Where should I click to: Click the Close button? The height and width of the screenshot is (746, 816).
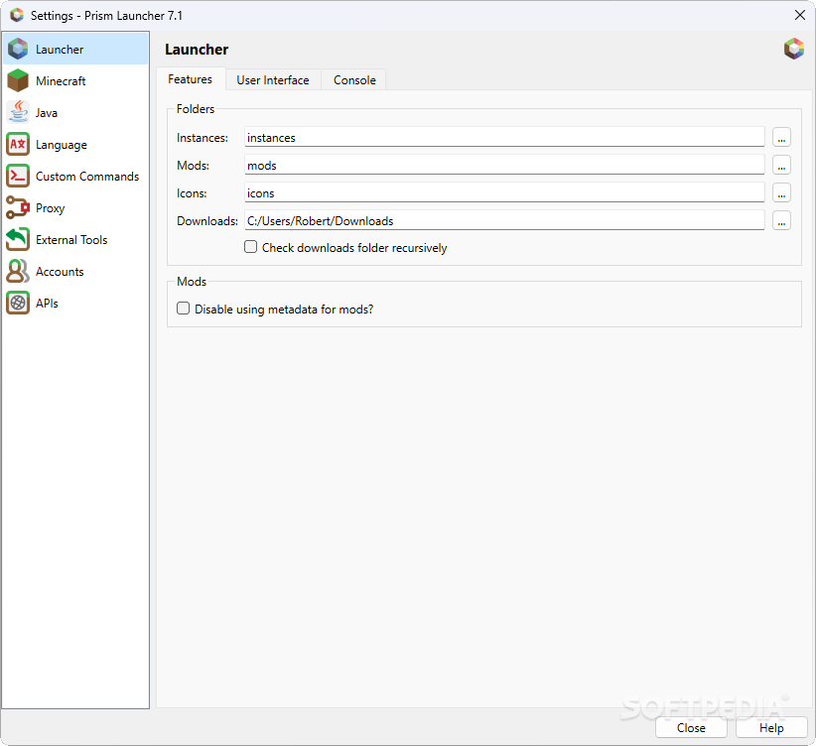691,728
